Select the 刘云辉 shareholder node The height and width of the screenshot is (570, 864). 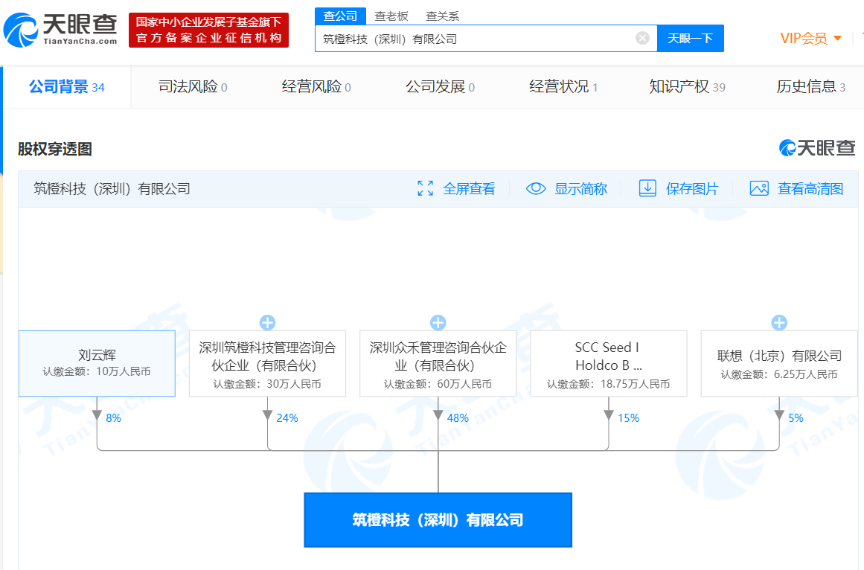point(97,363)
